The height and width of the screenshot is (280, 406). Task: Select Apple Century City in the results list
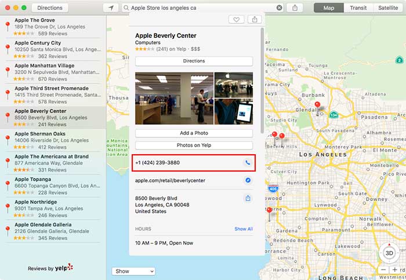pyautogui.click(x=53, y=49)
